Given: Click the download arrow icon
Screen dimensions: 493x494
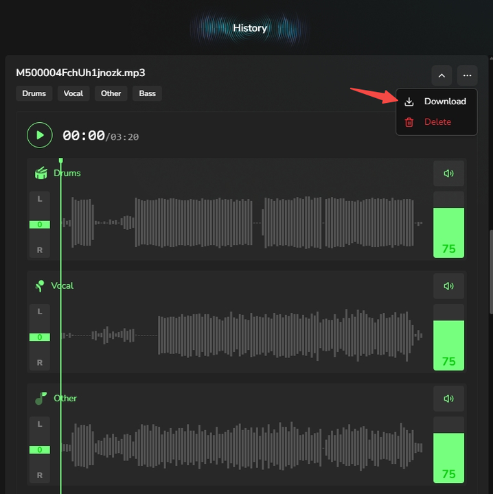Looking at the screenshot, I should pyautogui.click(x=409, y=102).
